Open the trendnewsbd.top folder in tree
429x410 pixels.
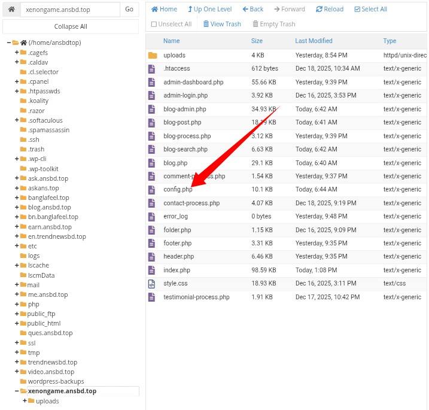[53, 362]
